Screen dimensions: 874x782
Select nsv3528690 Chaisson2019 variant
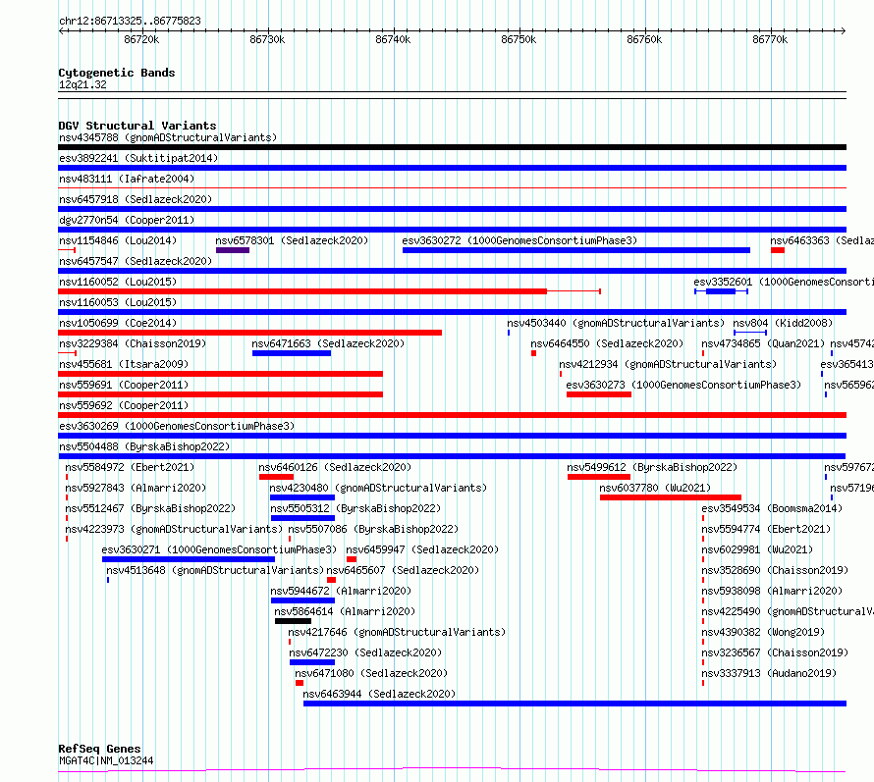point(775,570)
